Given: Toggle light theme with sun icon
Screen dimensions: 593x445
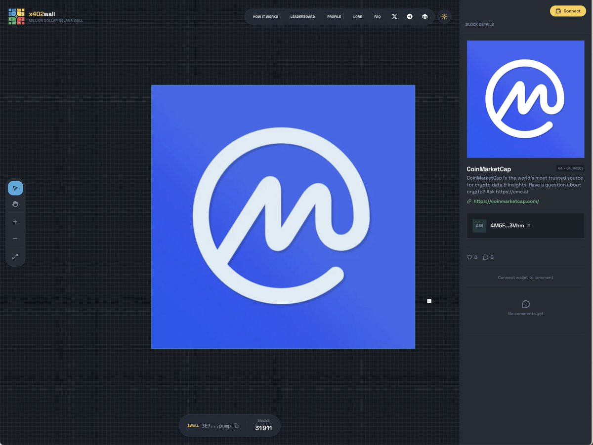Looking at the screenshot, I should click(444, 17).
